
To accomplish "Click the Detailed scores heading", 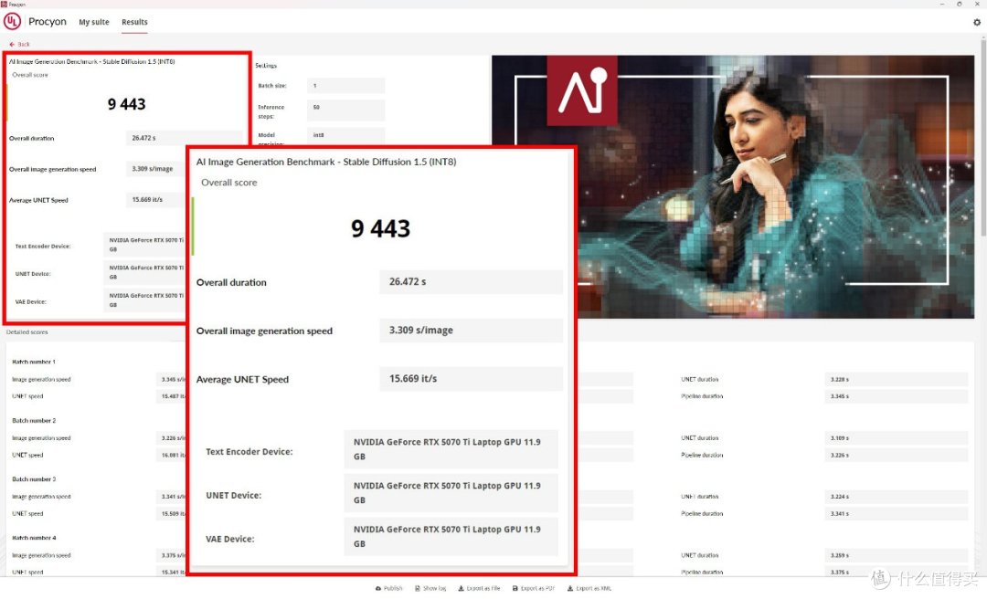I will (27, 331).
